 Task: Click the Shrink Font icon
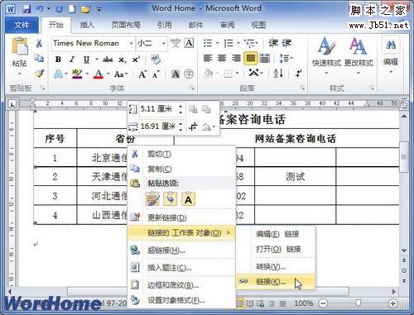point(156,74)
